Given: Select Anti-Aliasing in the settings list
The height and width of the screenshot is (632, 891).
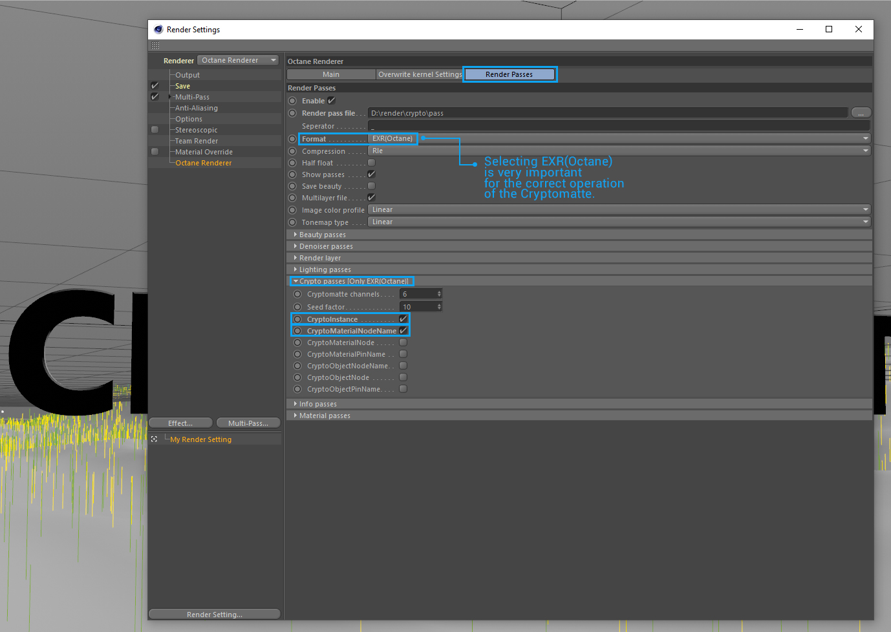Looking at the screenshot, I should click(x=197, y=108).
